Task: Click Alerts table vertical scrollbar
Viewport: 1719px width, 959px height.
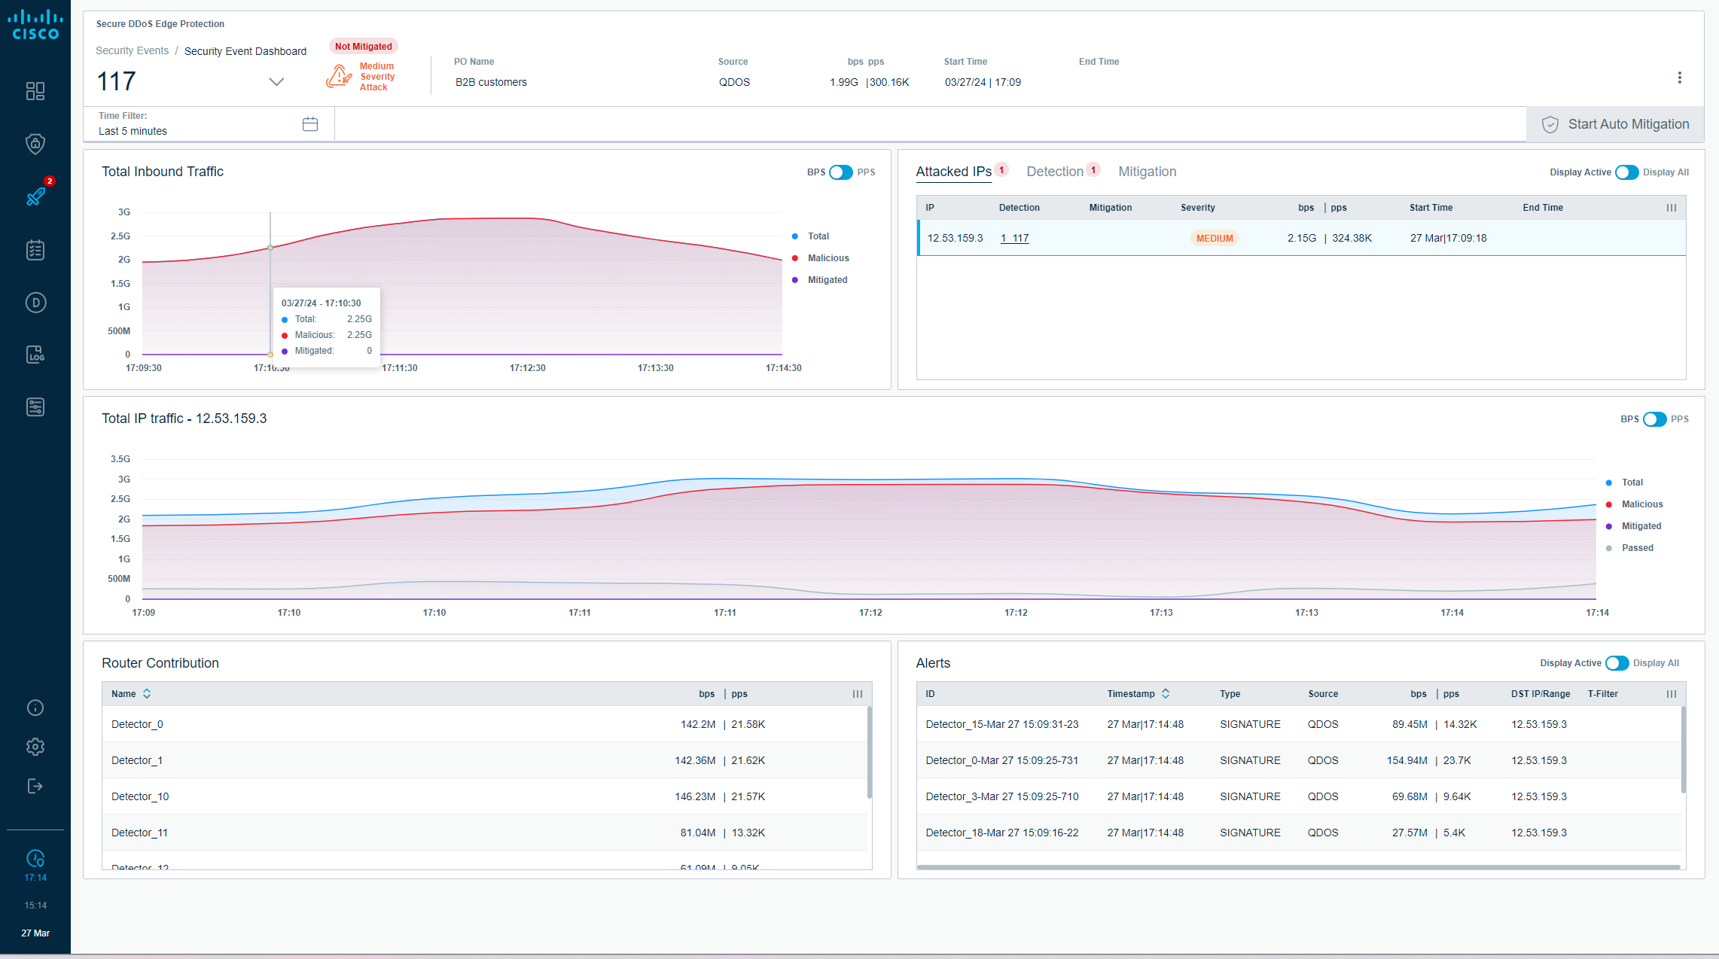Action: coord(1683,750)
